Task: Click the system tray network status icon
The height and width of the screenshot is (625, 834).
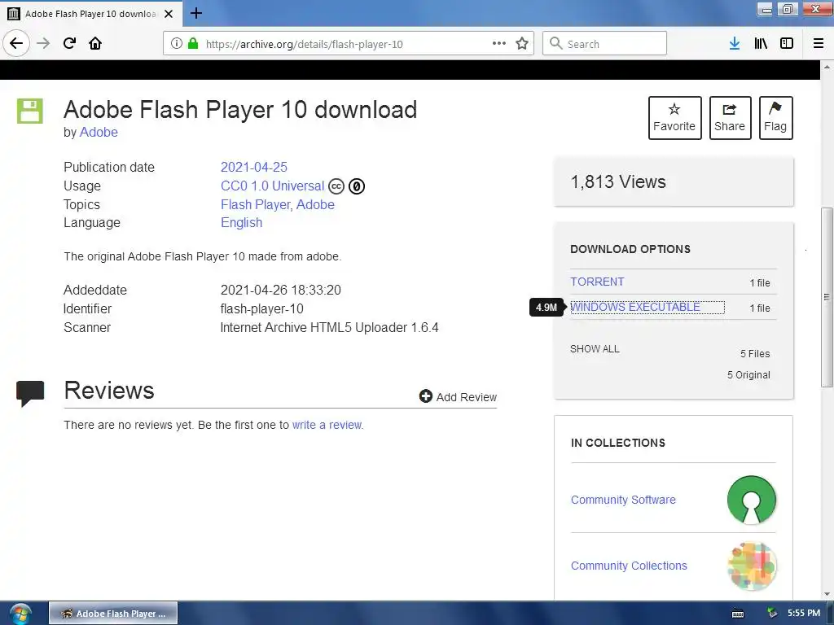Action: point(772,613)
